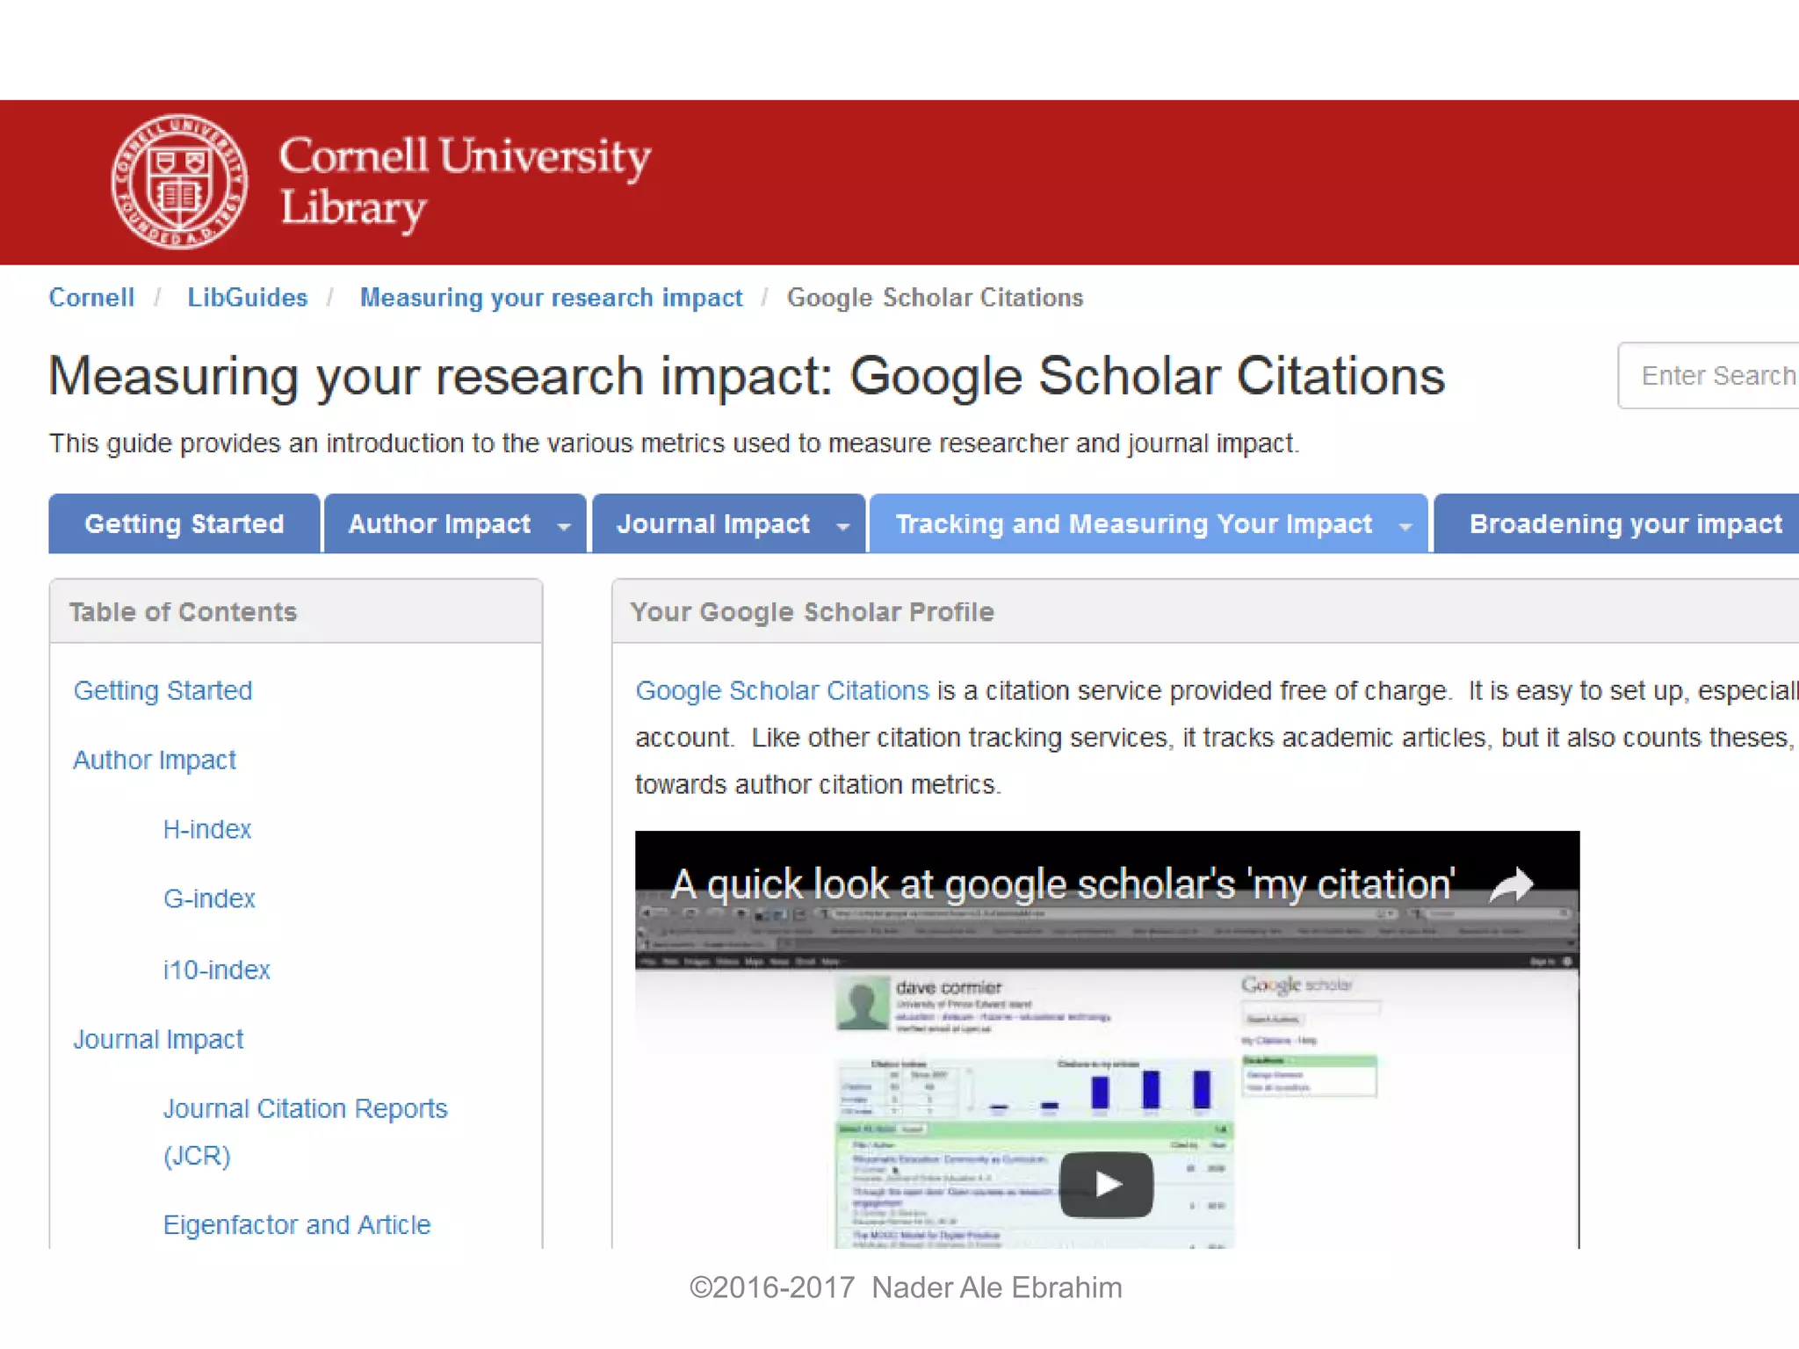Click the Cornell breadcrumb link

[91, 298]
